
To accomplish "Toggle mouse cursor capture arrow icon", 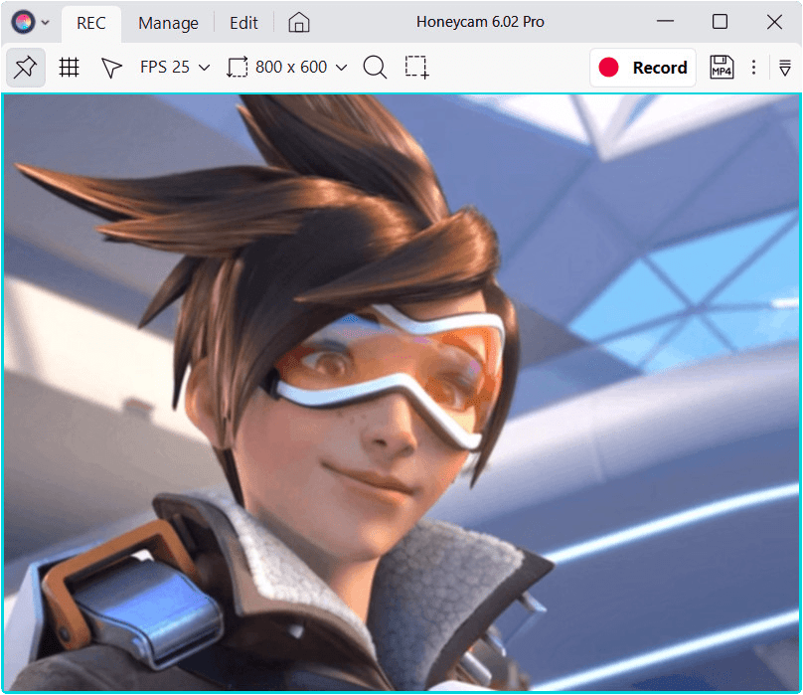I will [110, 68].
